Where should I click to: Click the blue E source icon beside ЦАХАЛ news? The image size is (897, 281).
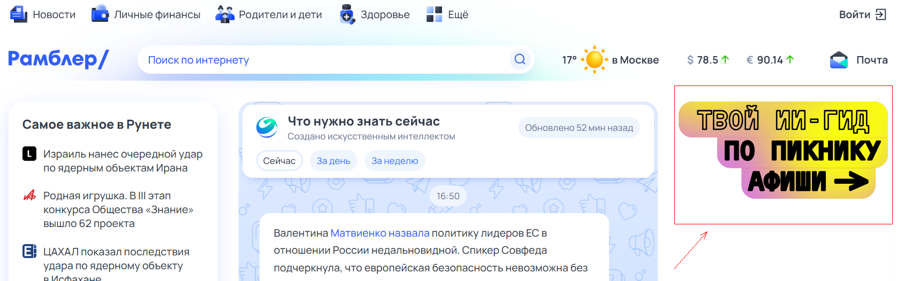pyautogui.click(x=29, y=251)
